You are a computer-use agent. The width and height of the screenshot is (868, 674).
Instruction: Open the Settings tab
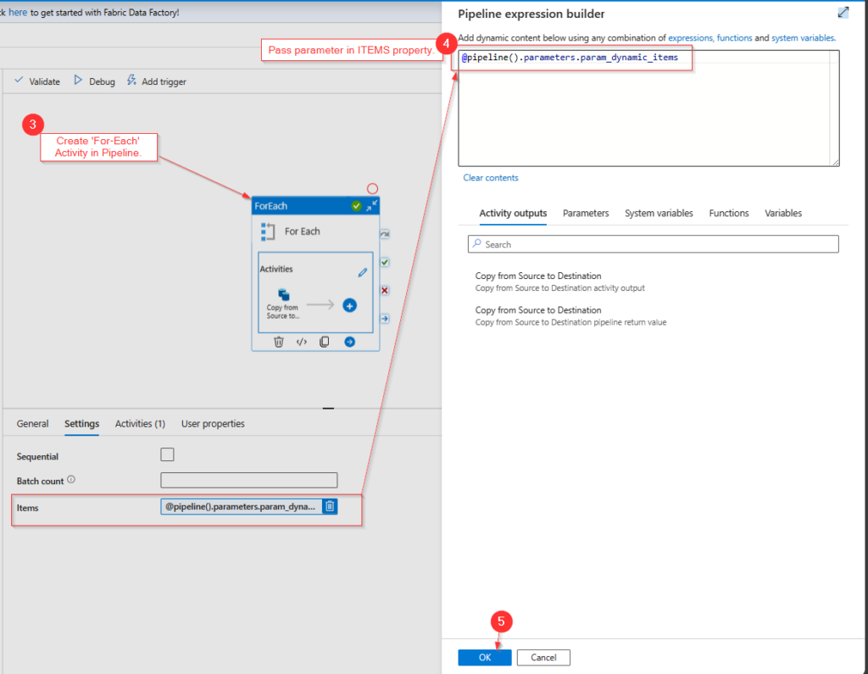click(x=82, y=424)
